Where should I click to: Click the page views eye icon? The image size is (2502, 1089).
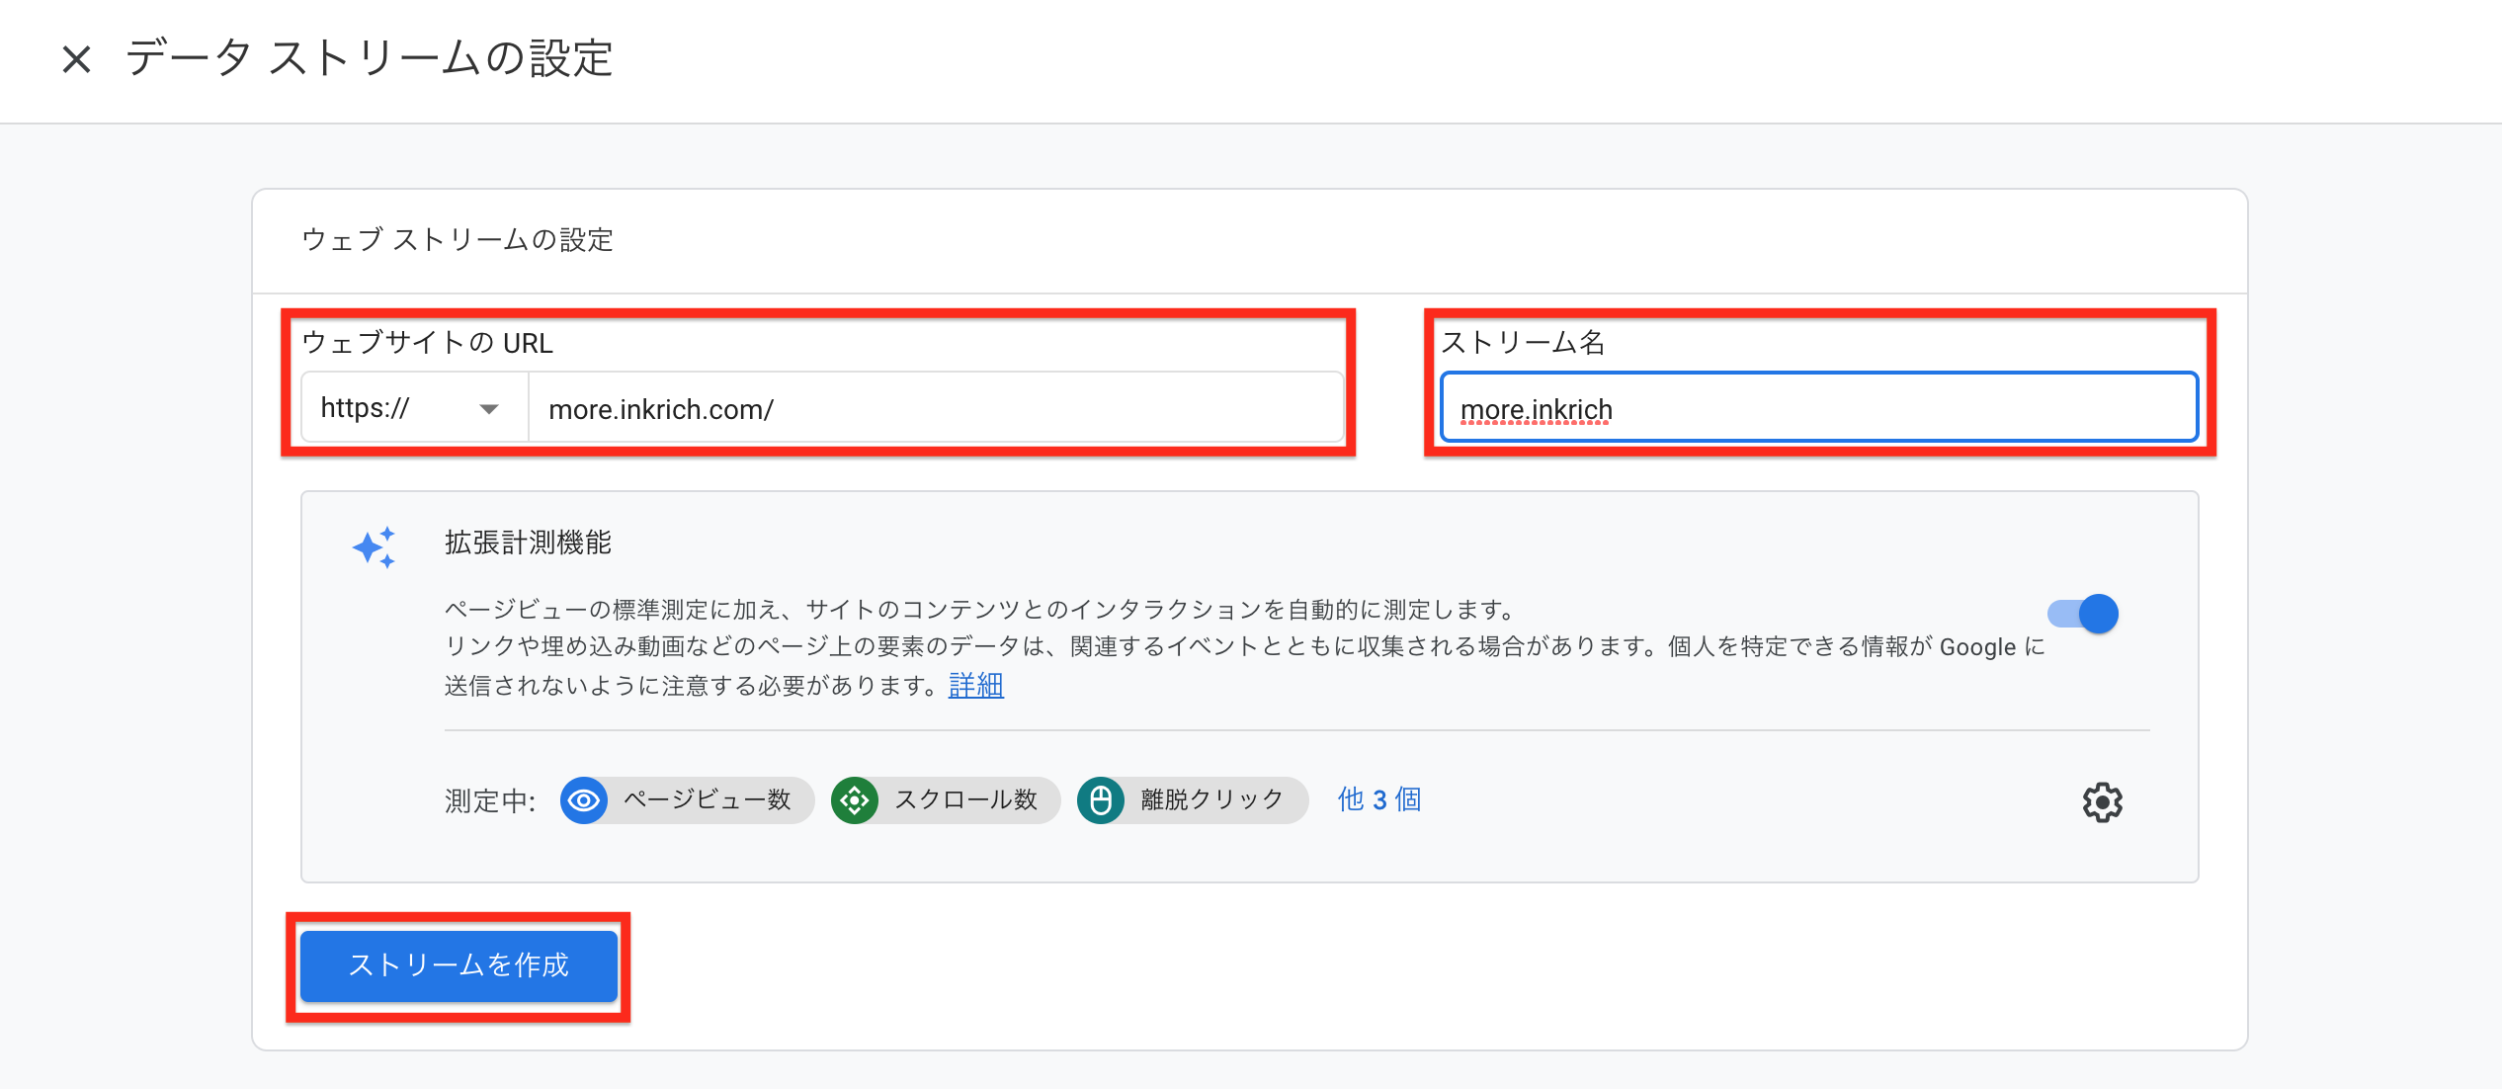(584, 799)
